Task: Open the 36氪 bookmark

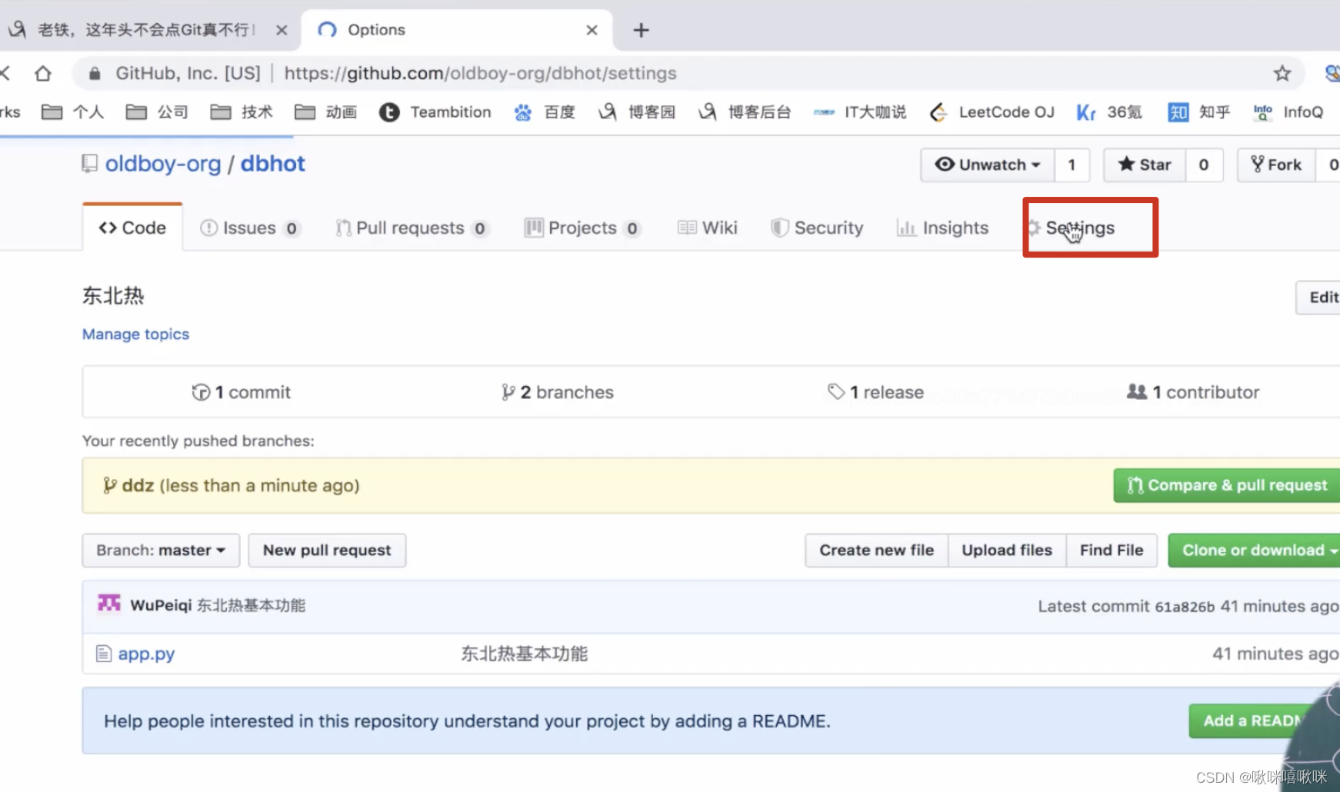Action: click(1109, 112)
